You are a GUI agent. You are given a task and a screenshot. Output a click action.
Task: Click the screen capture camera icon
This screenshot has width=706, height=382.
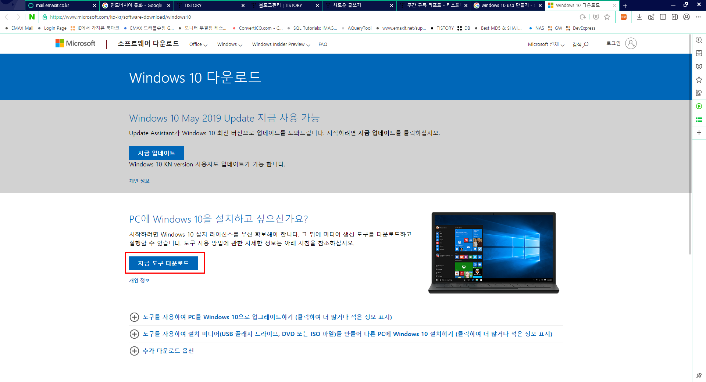click(651, 17)
